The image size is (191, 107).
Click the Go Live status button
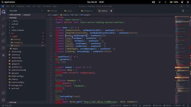[157, 106]
